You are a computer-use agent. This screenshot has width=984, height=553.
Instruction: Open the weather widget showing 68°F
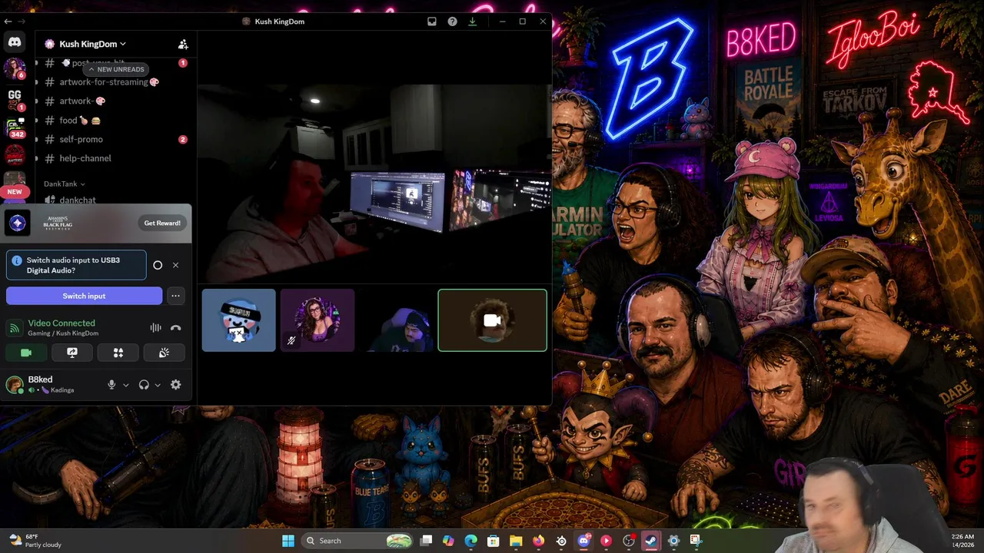[35, 541]
